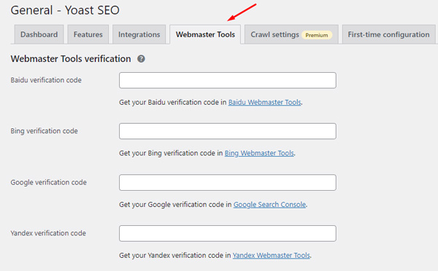Open the Yandex Webmaster Tools link

coord(272,255)
